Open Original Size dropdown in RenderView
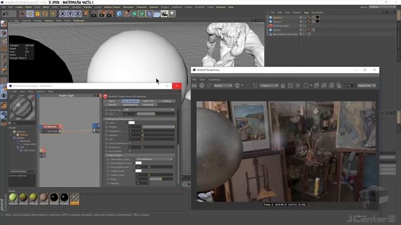This screenshot has height=225, width=401. click(x=367, y=86)
